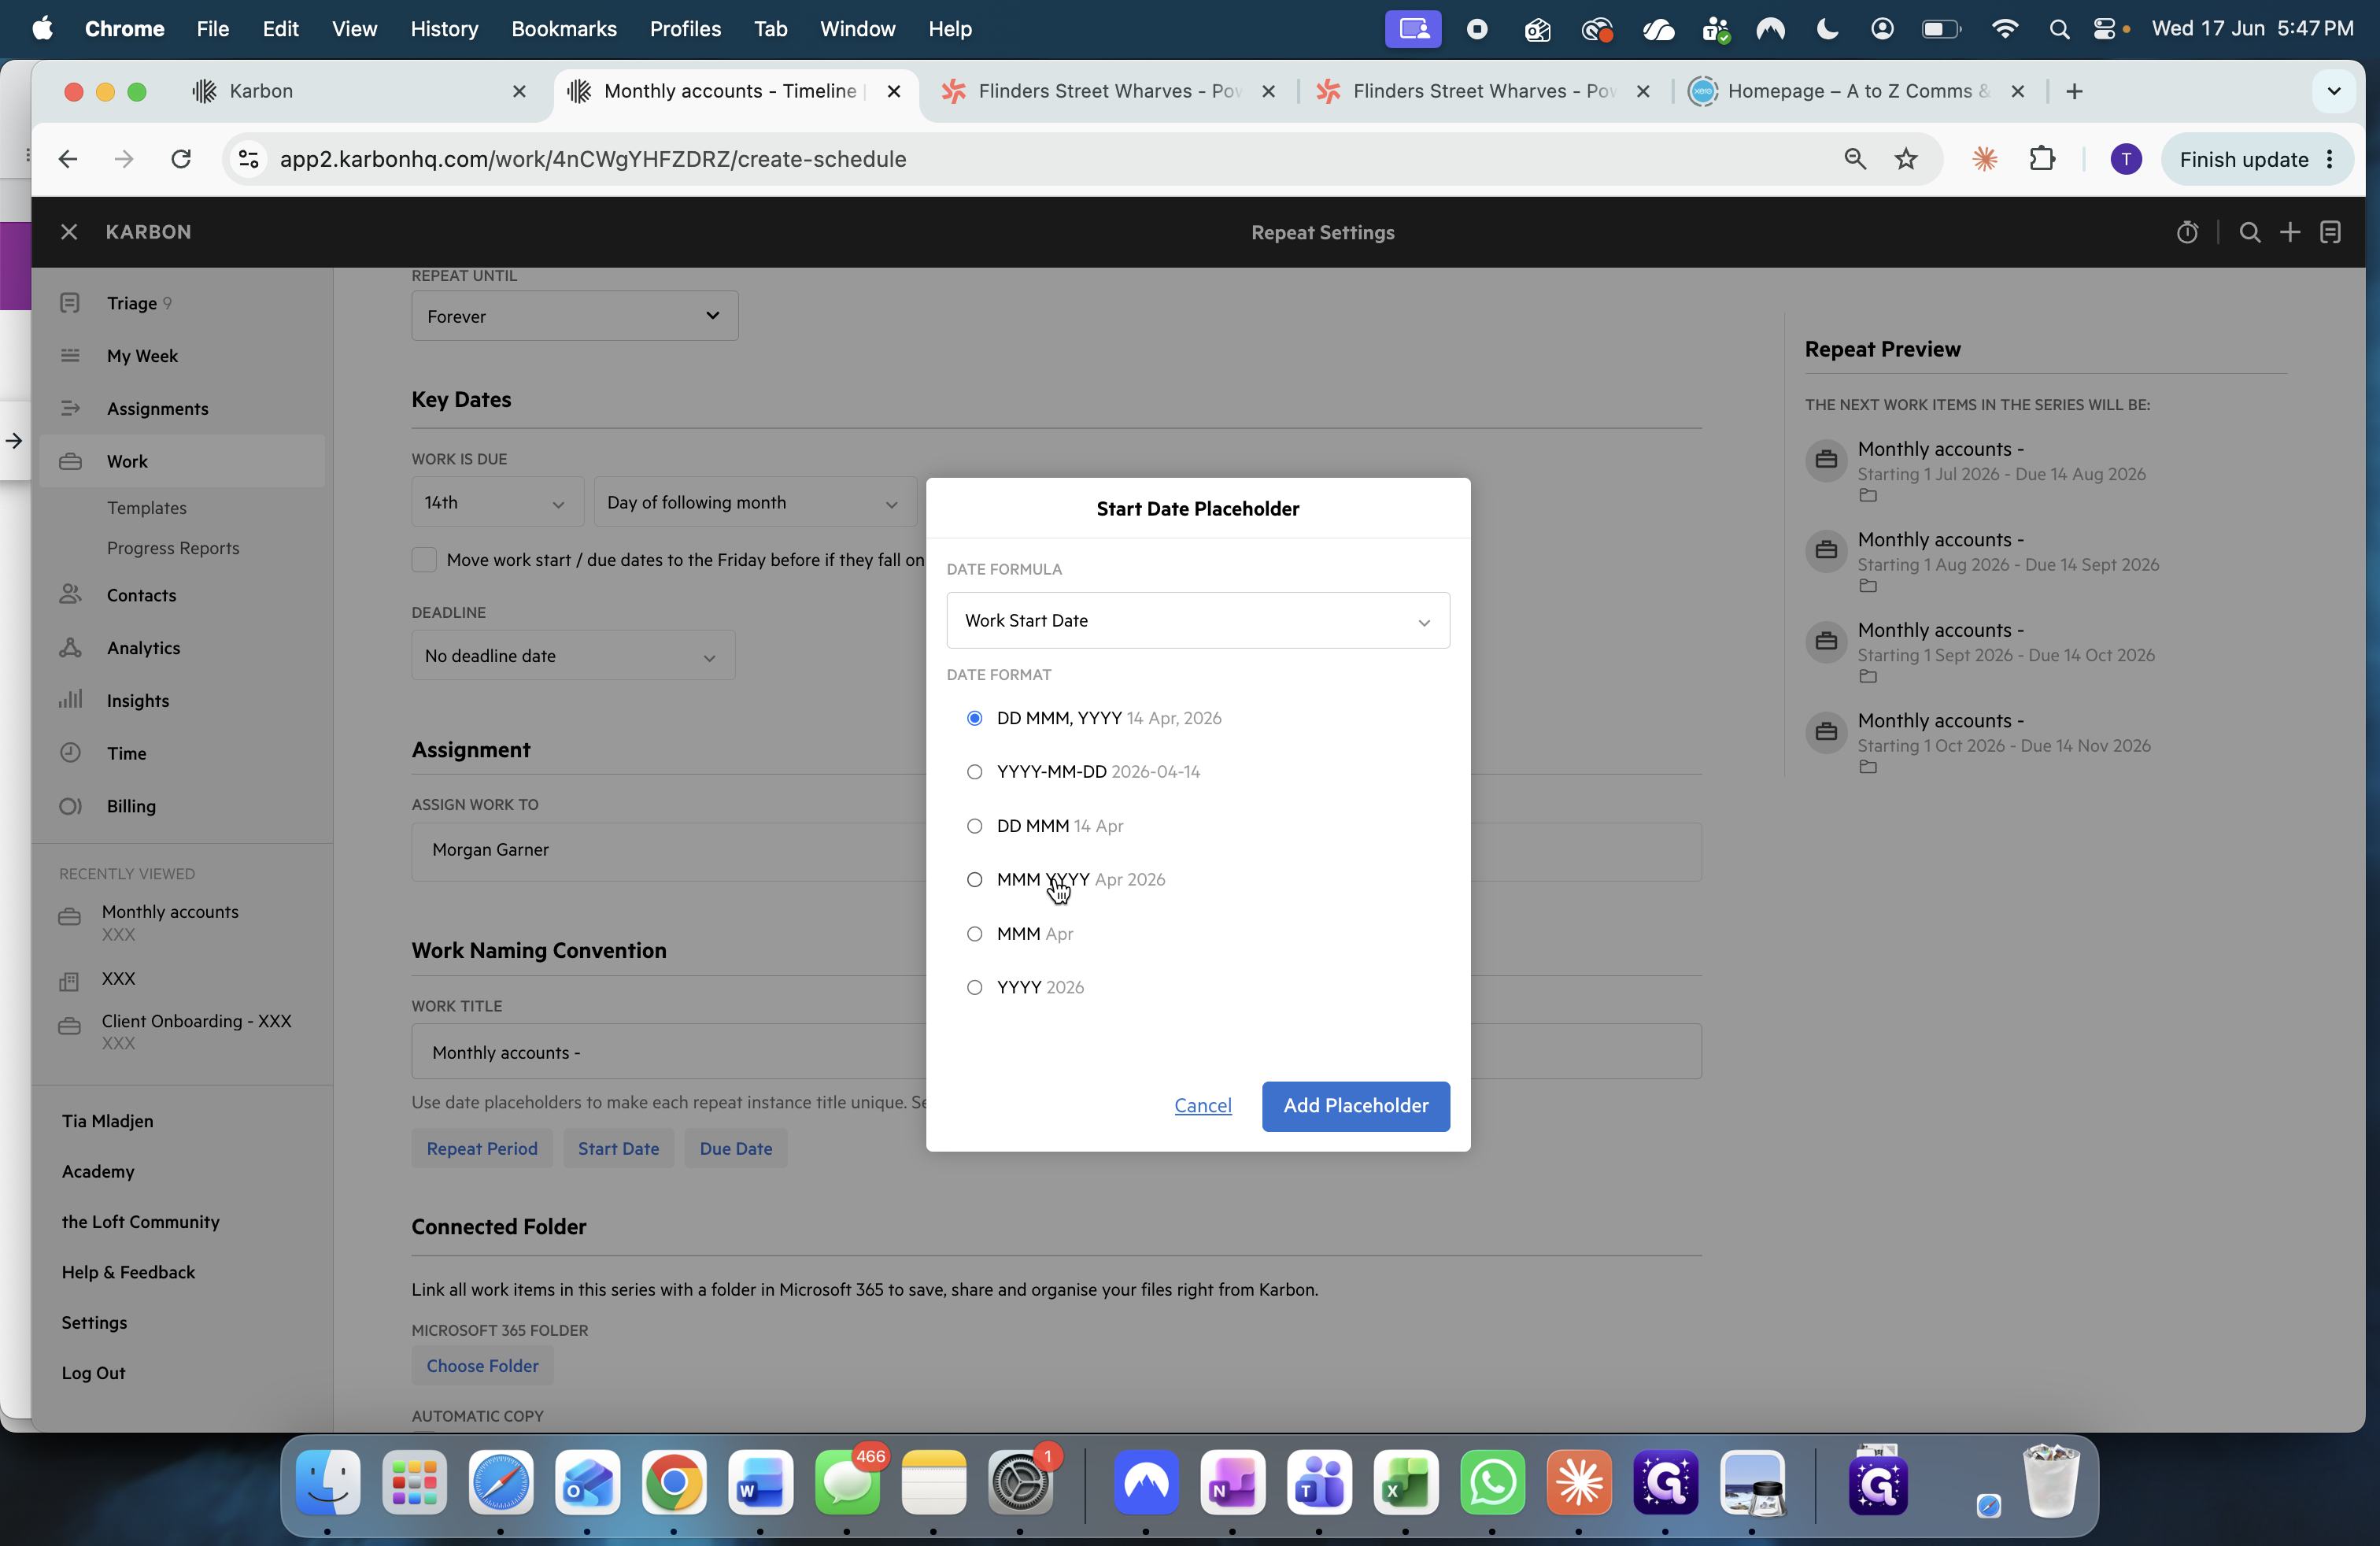
Task: Open Chrome profile avatar T
Action: 2126,159
